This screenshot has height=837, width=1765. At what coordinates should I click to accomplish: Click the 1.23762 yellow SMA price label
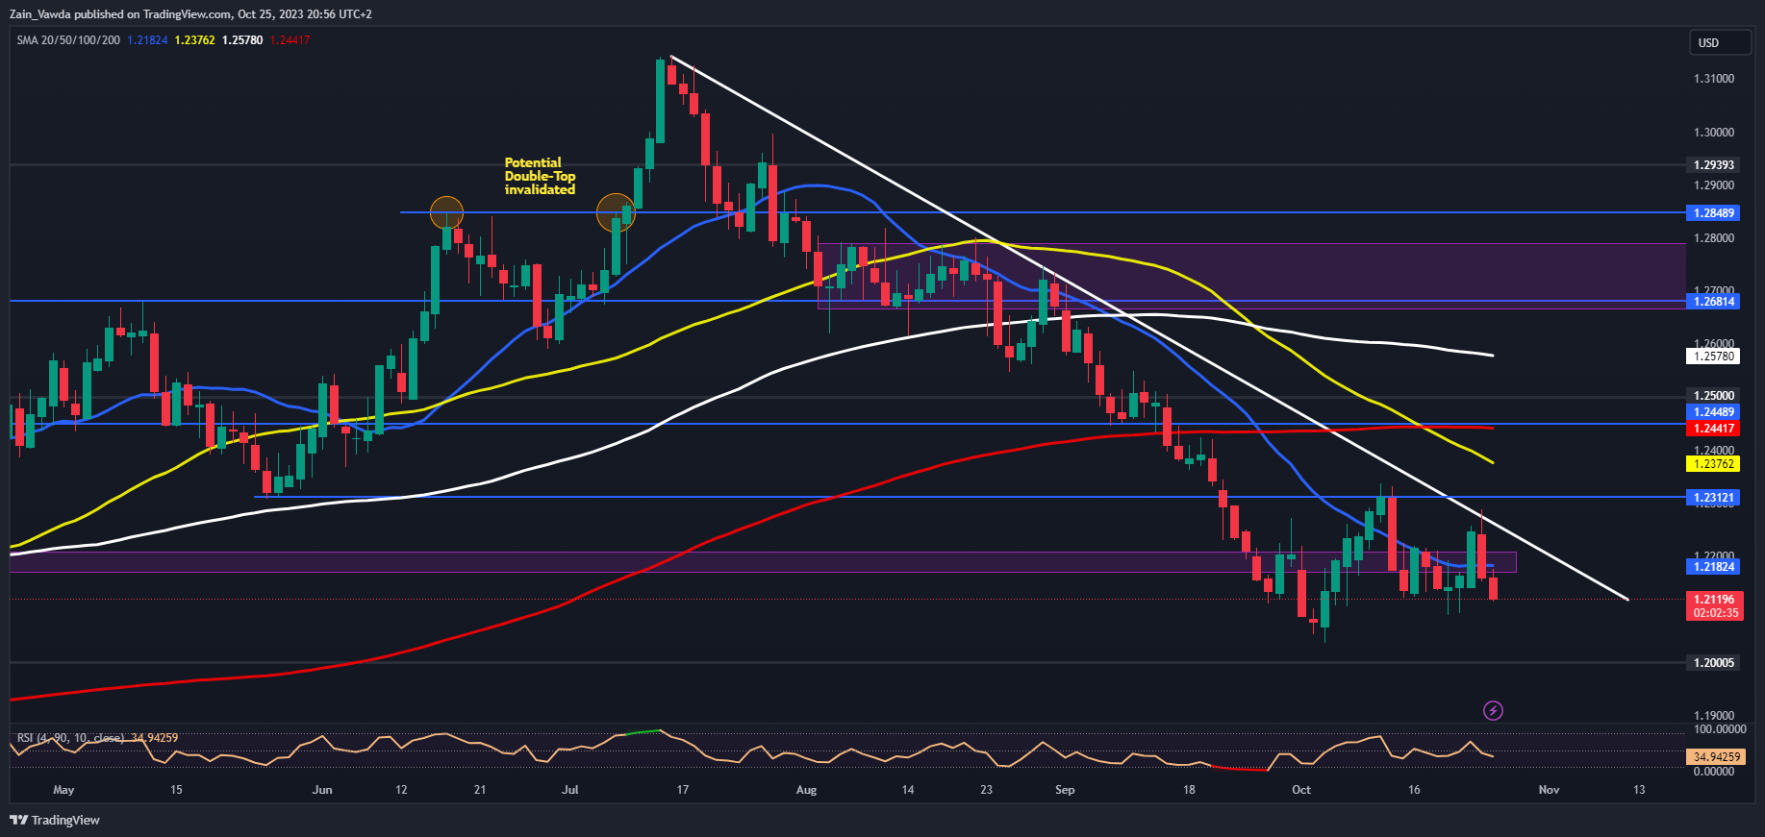point(1714,464)
